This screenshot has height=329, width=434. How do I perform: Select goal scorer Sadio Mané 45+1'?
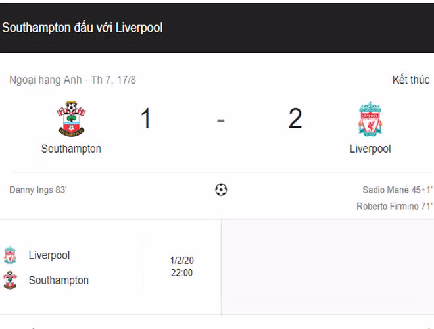[x=397, y=190]
